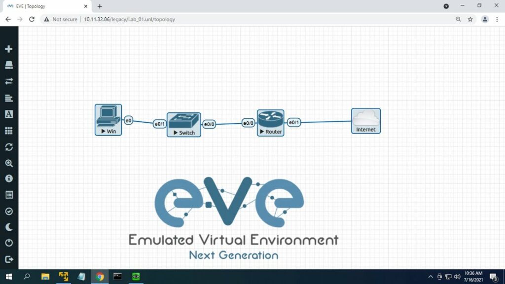This screenshot has width=505, height=284.
Task: Select the Win computer node
Action: coord(108,119)
